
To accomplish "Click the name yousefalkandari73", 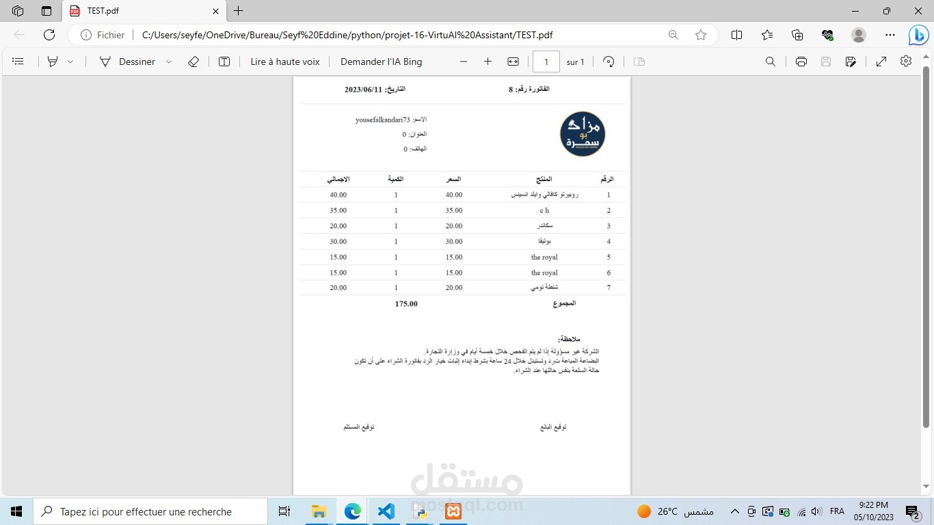I will pos(382,120).
